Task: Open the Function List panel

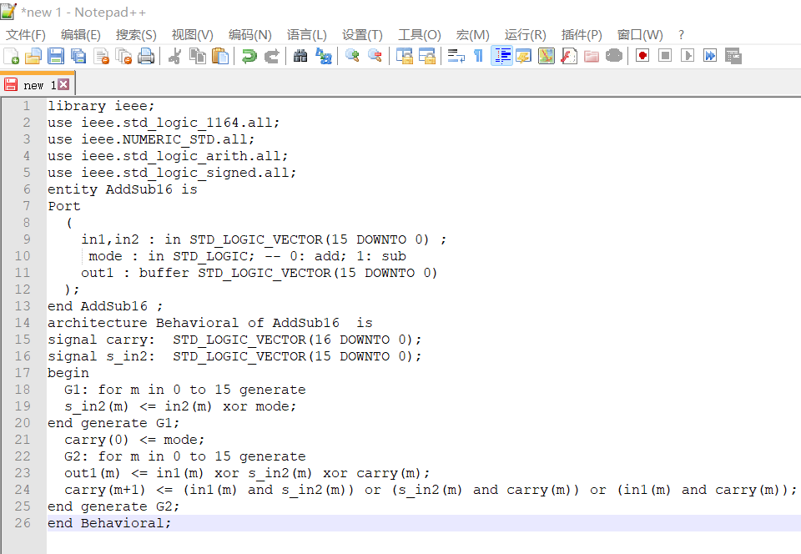Action: pos(568,56)
